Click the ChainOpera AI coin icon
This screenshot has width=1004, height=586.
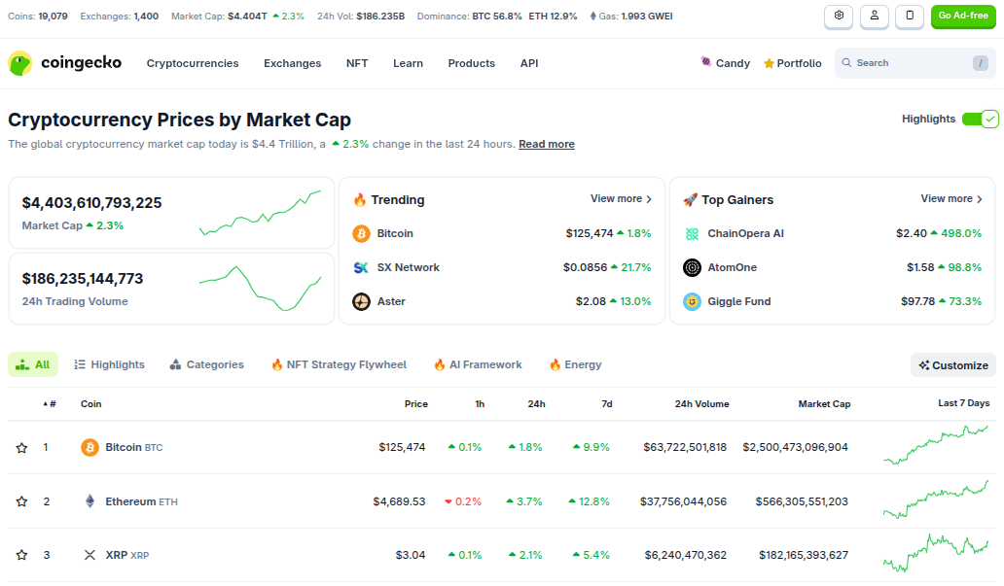pos(692,233)
